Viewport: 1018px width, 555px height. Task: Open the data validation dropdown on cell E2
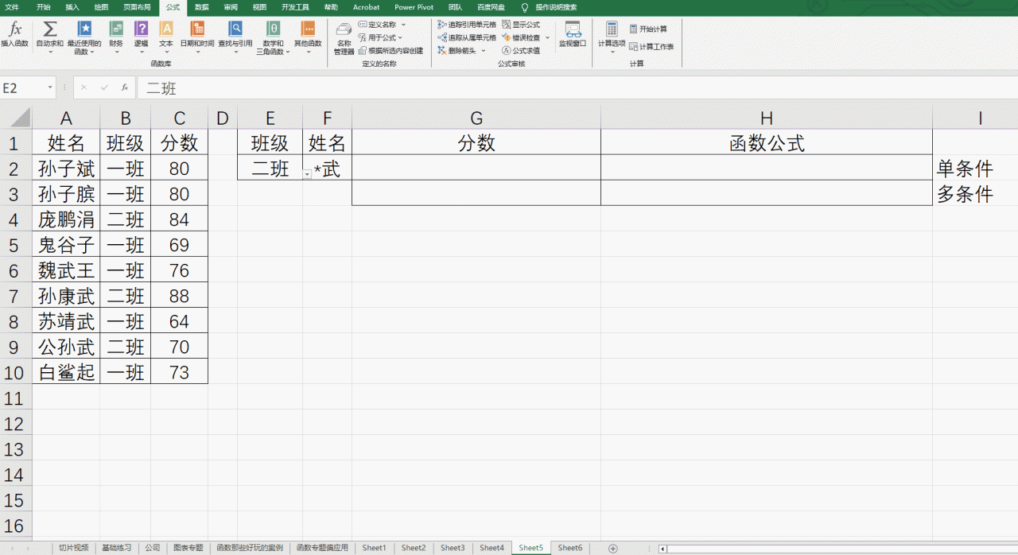(308, 173)
